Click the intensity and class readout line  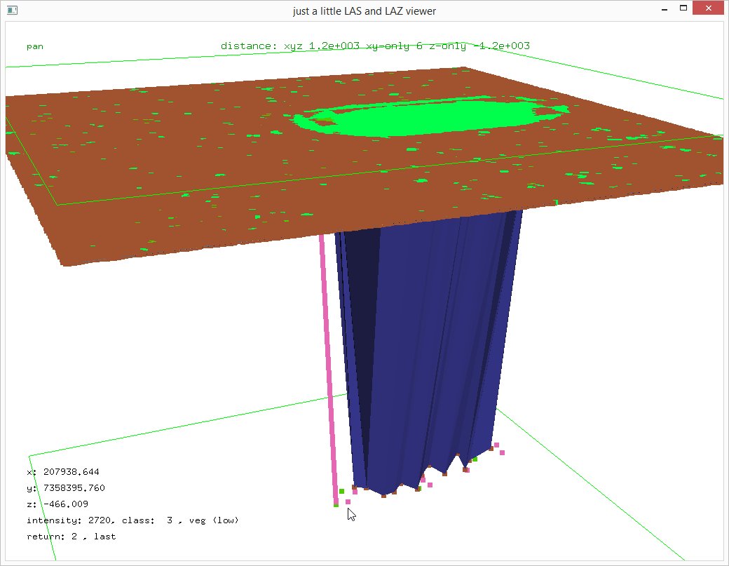pos(133,520)
